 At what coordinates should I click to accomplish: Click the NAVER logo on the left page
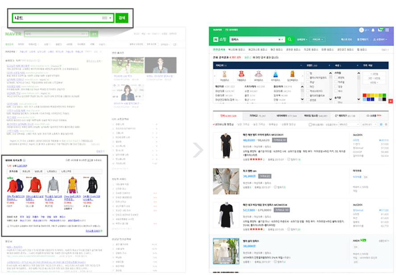(13, 33)
